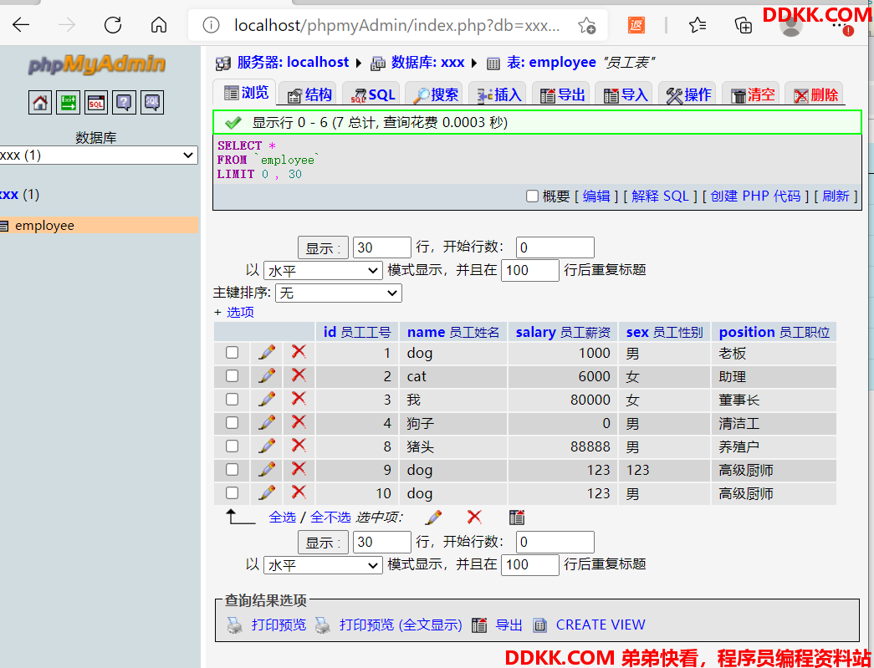Open the 操作 operations tab
This screenshot has width=874, height=668.
click(689, 94)
